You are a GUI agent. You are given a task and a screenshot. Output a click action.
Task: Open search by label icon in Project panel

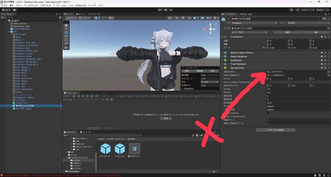pos(202,135)
